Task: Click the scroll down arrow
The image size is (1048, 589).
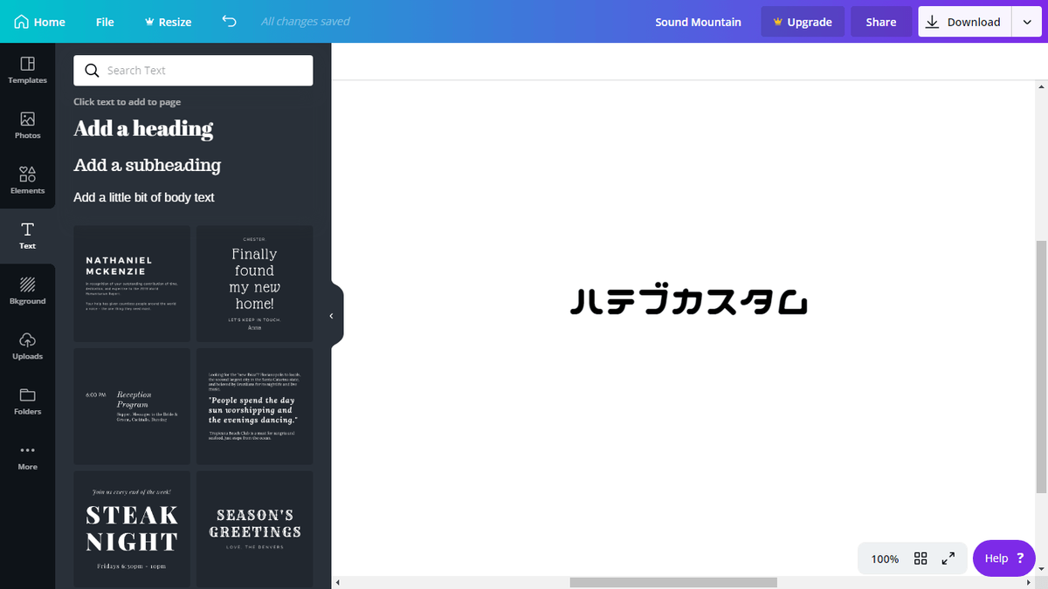Action: pyautogui.click(x=1041, y=569)
